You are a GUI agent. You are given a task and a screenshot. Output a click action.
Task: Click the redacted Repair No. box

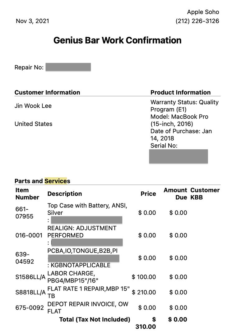[68, 67]
